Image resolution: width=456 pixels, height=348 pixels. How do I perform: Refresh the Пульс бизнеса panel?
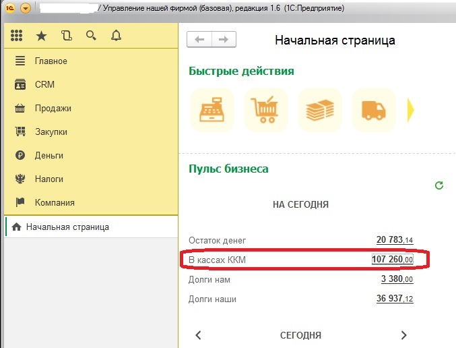pyautogui.click(x=439, y=185)
